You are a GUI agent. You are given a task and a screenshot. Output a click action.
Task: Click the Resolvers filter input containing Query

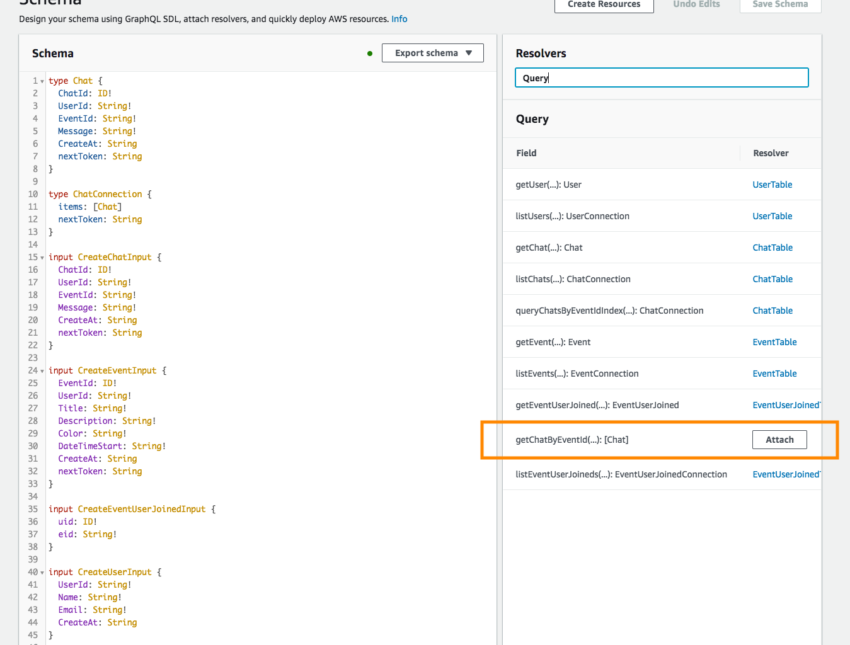coord(662,77)
